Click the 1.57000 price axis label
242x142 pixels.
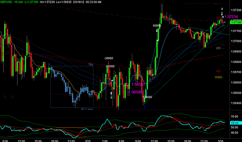[x=236, y=41]
